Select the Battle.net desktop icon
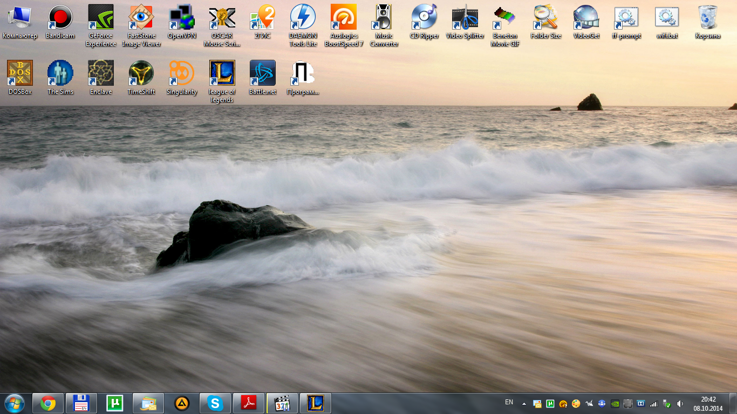Image resolution: width=737 pixels, height=414 pixels. 263,73
